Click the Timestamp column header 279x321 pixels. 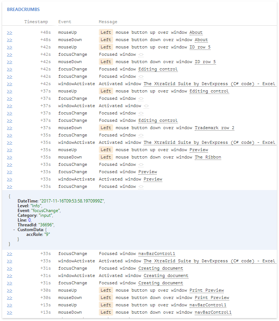pyautogui.click(x=36, y=22)
